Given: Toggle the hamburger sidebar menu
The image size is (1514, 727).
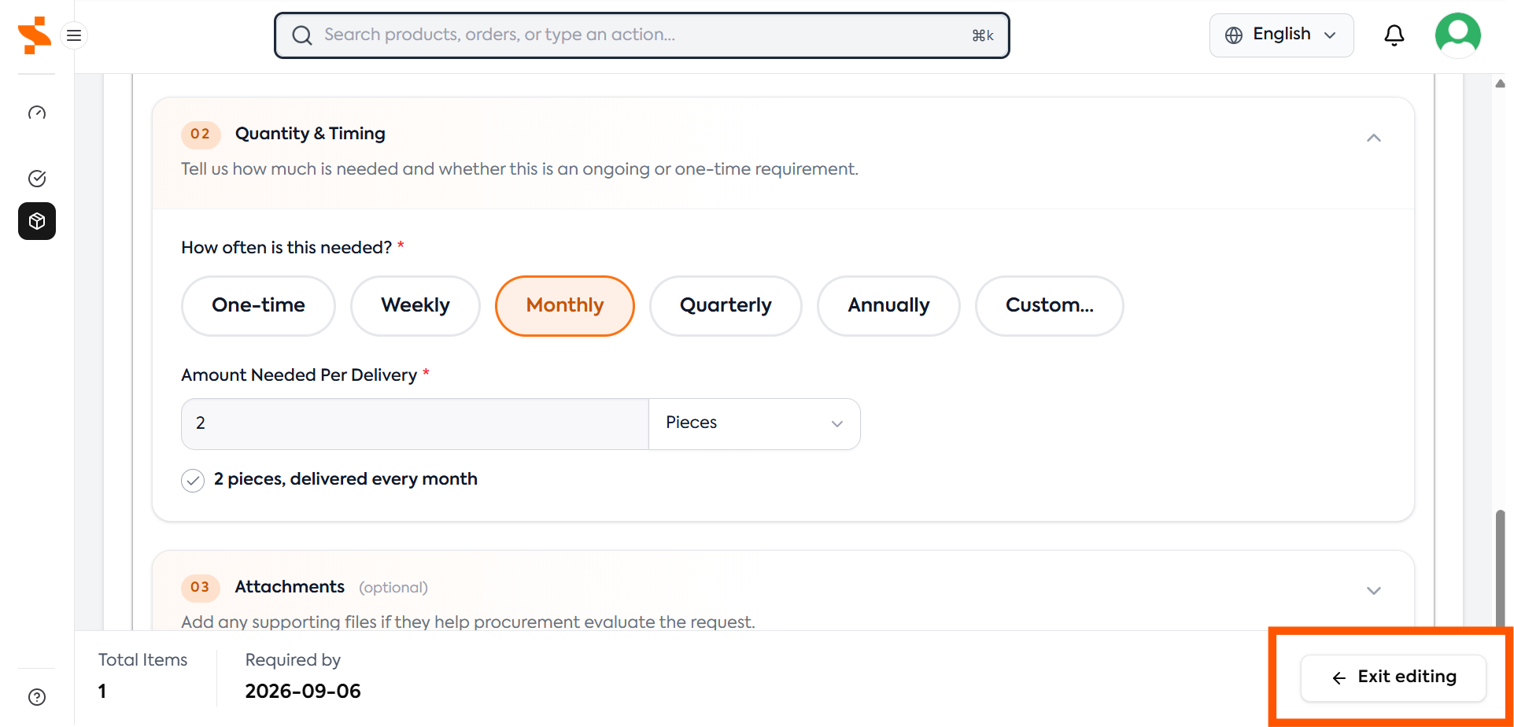Looking at the screenshot, I should (x=74, y=35).
